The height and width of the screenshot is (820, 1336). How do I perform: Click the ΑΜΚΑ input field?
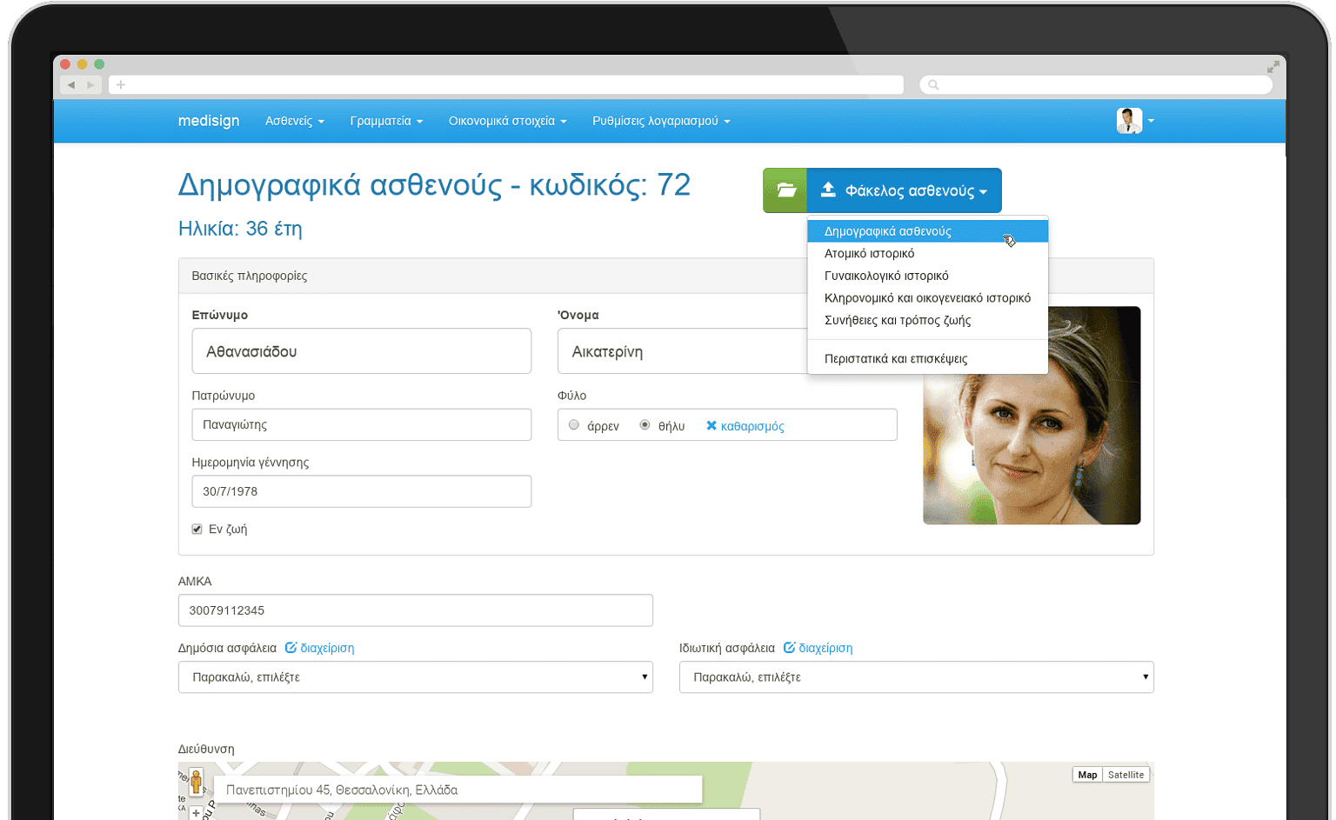(415, 610)
